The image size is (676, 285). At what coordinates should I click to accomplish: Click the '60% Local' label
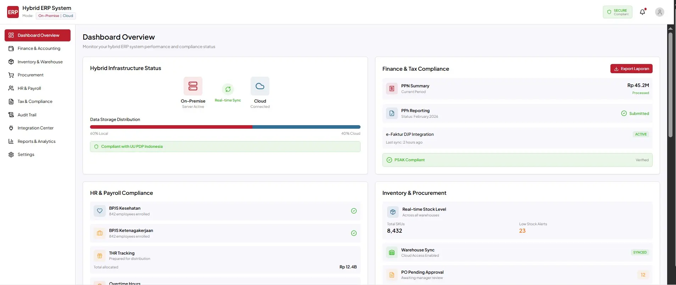point(99,134)
